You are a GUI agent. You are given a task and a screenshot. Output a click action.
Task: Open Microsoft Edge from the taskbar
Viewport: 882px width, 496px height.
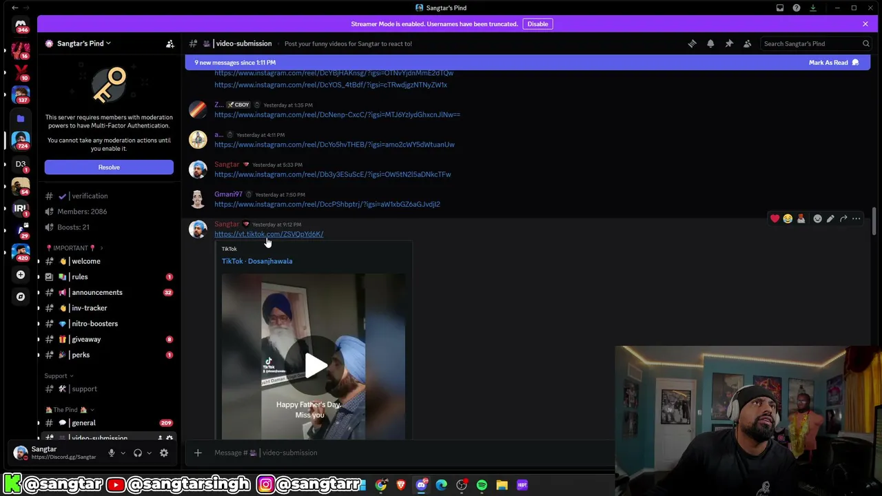click(442, 485)
